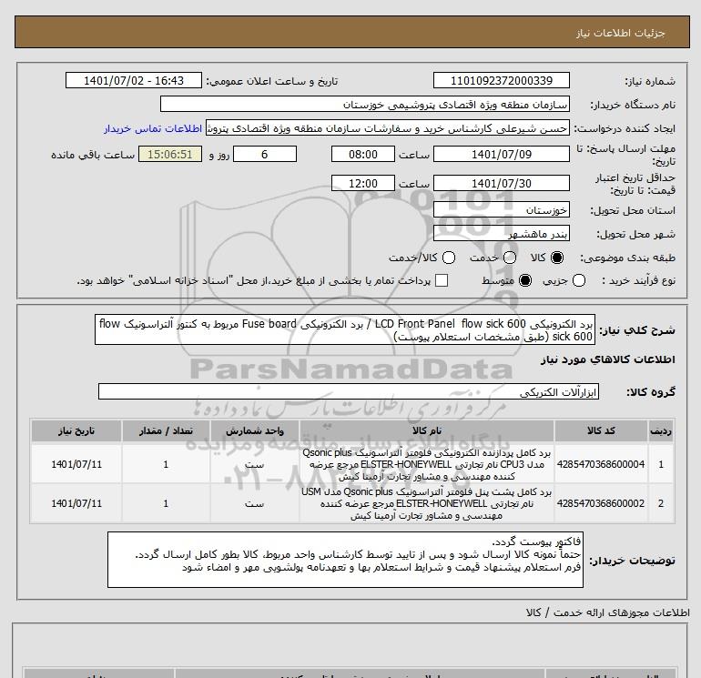Click the شماره نیاز label
The width and height of the screenshot is (701, 678).
650,81
